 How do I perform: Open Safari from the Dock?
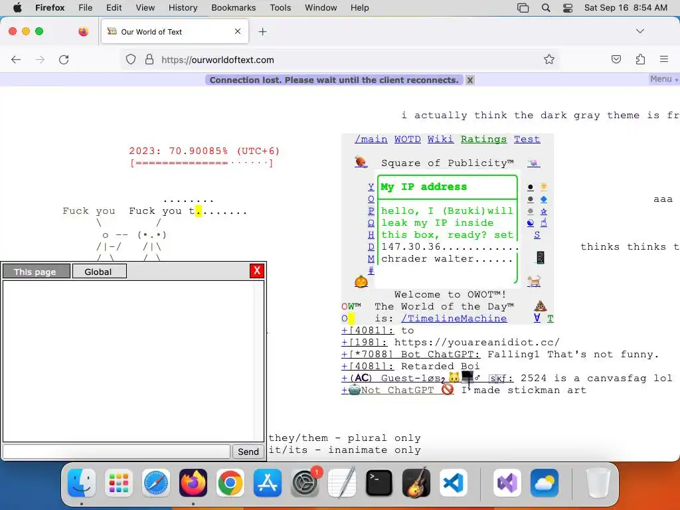(155, 483)
